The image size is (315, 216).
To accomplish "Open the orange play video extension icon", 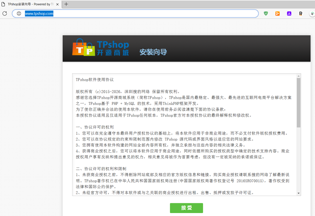I will point(277,13).
